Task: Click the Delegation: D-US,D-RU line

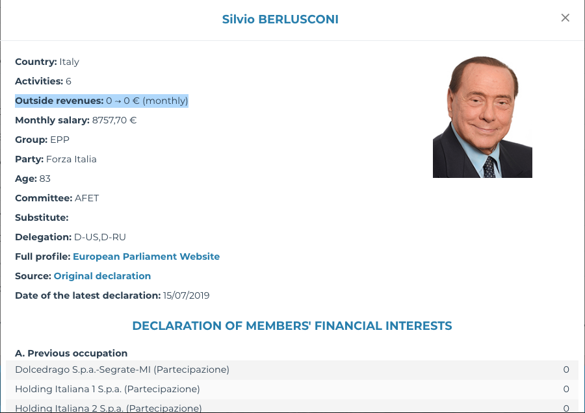Action: pyautogui.click(x=70, y=237)
